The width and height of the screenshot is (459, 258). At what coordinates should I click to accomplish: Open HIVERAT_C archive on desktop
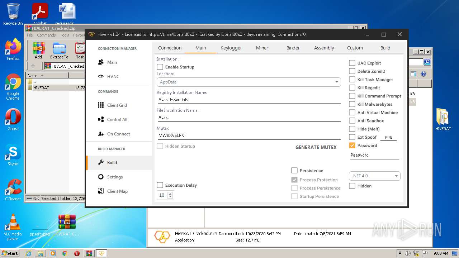coord(67,225)
